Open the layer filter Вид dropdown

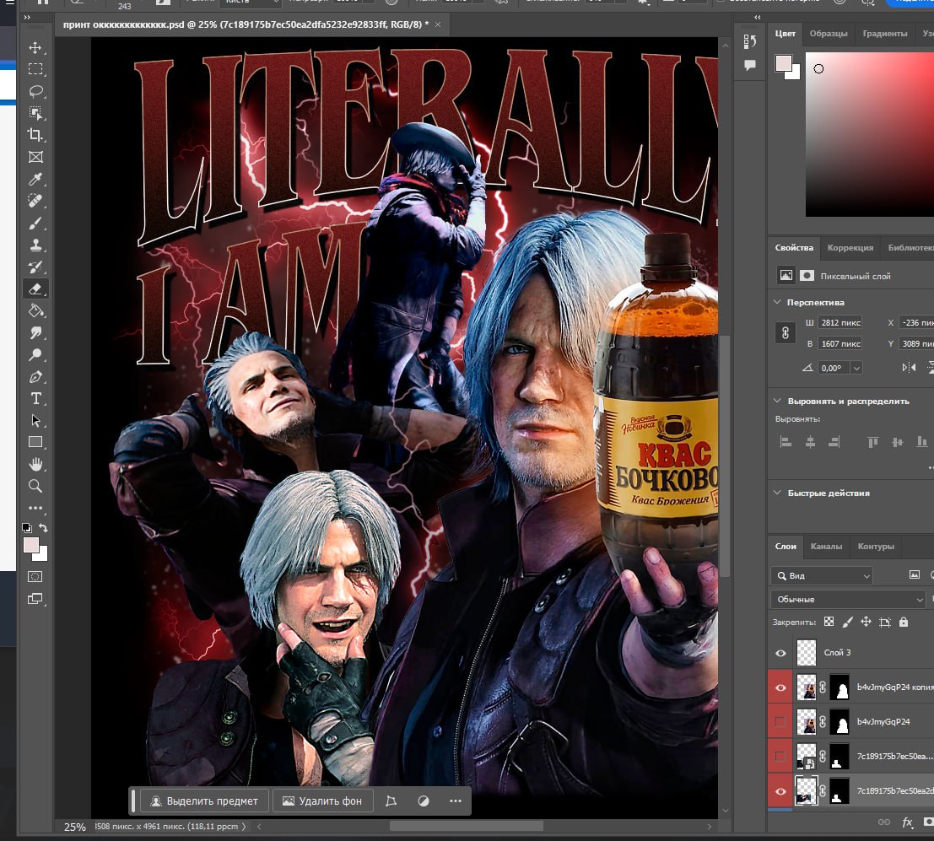[822, 576]
